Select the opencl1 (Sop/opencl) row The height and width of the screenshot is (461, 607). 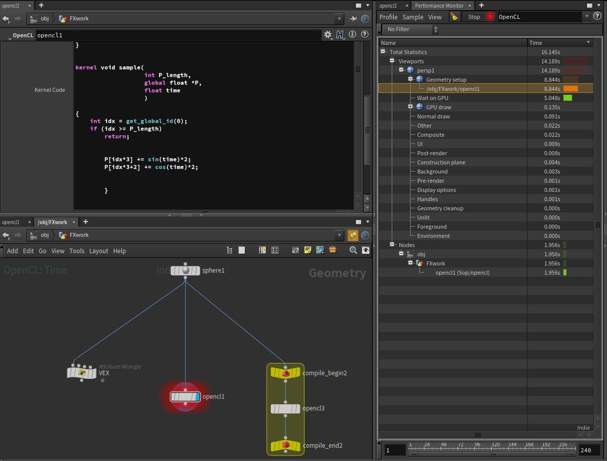pyautogui.click(x=462, y=273)
